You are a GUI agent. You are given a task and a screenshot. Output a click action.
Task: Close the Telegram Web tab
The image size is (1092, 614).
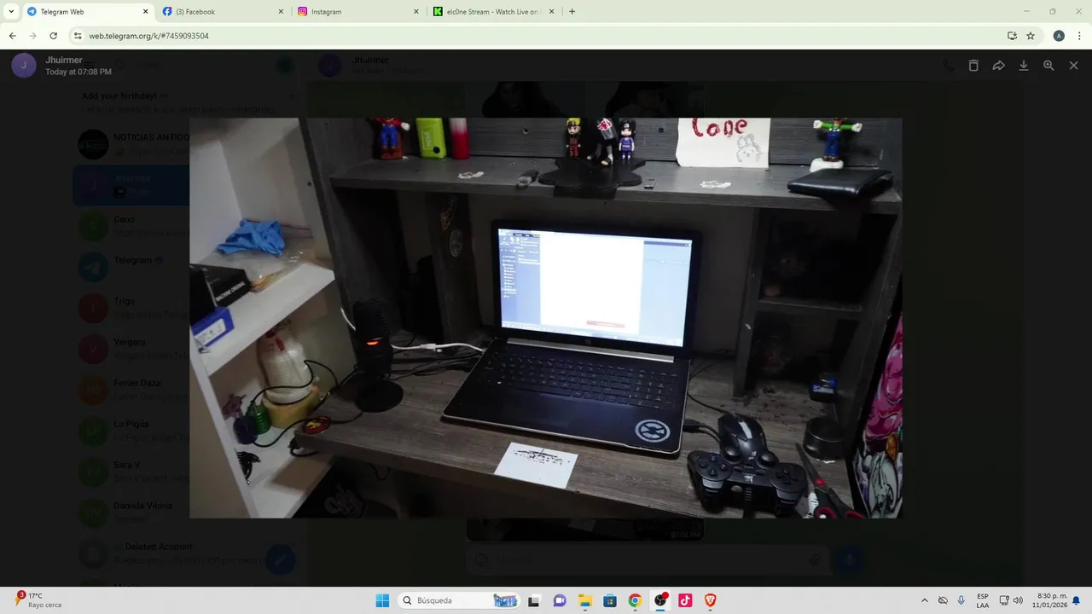coord(145,12)
